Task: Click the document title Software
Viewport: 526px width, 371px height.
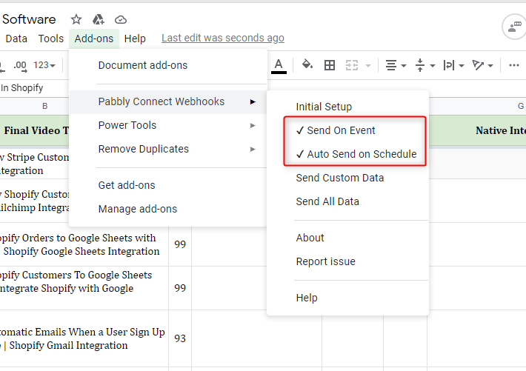Action: [29, 19]
